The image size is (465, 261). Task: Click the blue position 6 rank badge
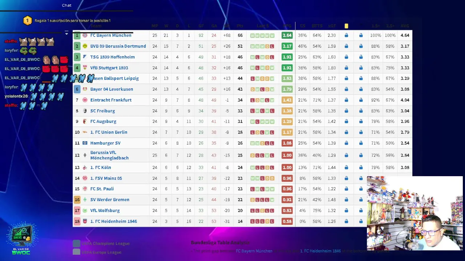(77, 89)
